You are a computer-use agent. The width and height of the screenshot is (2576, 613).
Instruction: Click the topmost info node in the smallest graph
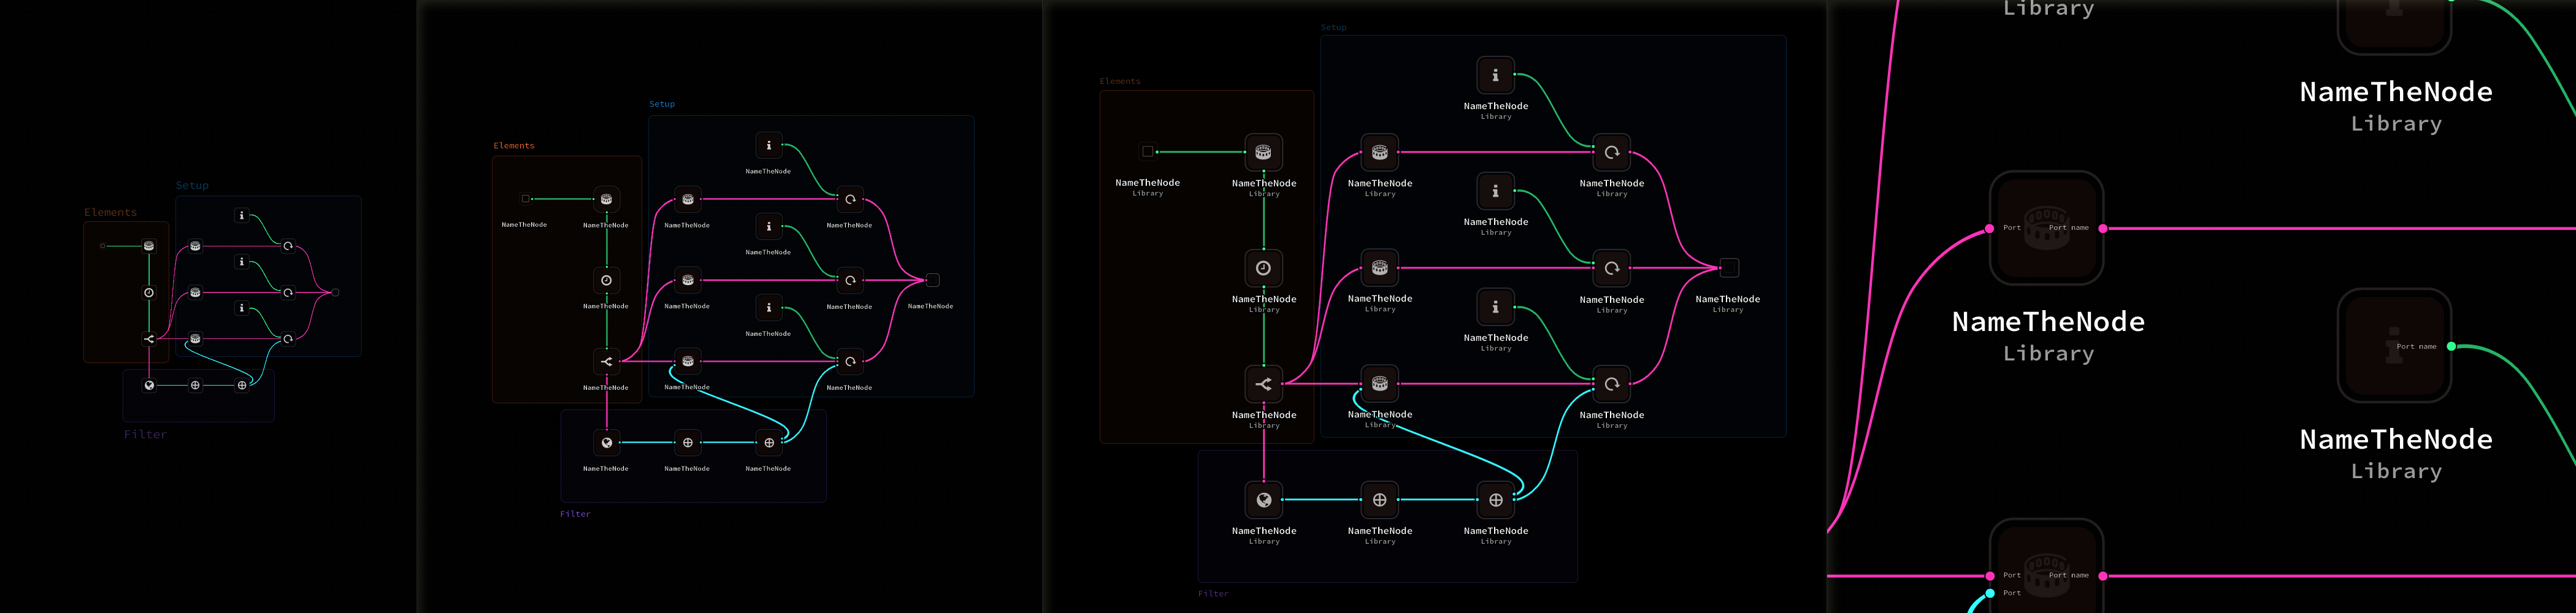pos(241,215)
